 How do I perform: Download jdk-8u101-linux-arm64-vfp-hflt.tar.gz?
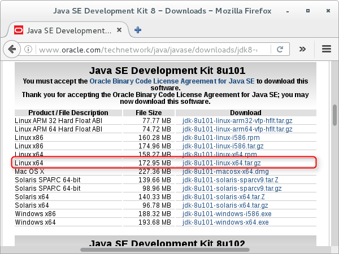(237, 129)
